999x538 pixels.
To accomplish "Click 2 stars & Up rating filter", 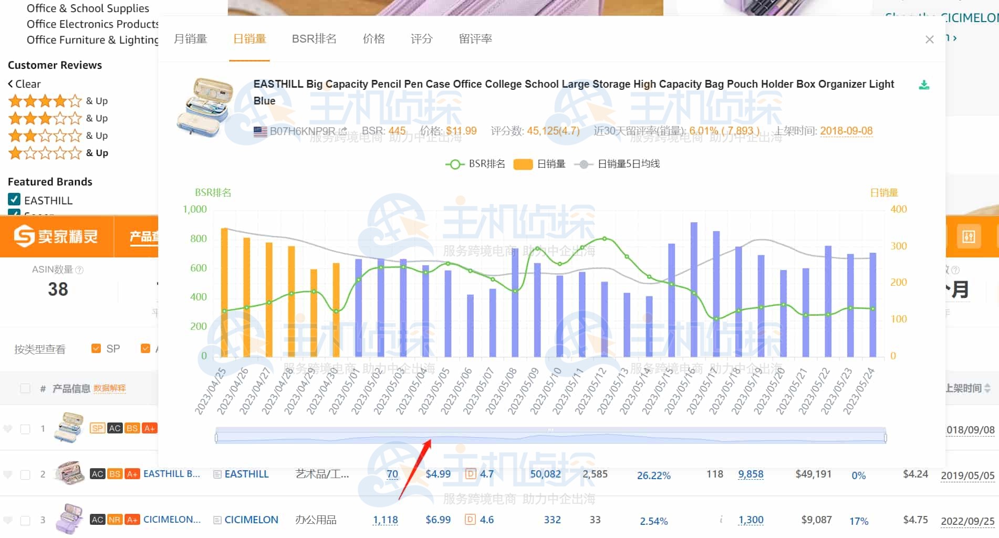I will click(58, 136).
